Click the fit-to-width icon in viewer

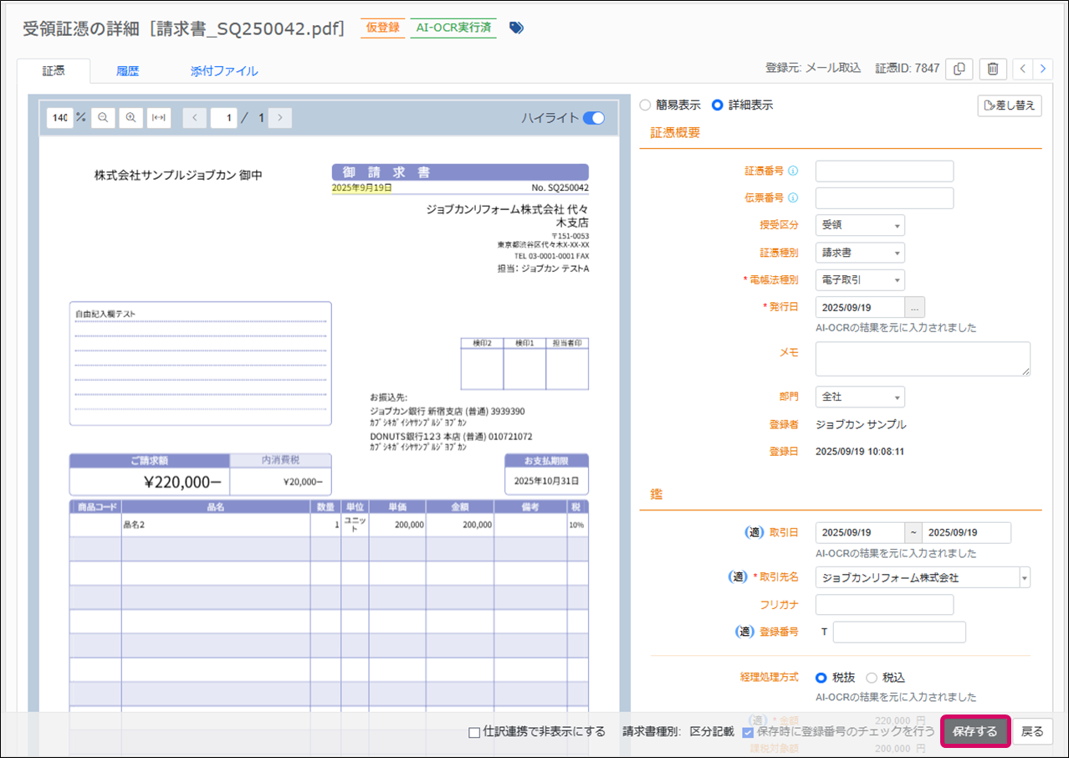[x=159, y=118]
